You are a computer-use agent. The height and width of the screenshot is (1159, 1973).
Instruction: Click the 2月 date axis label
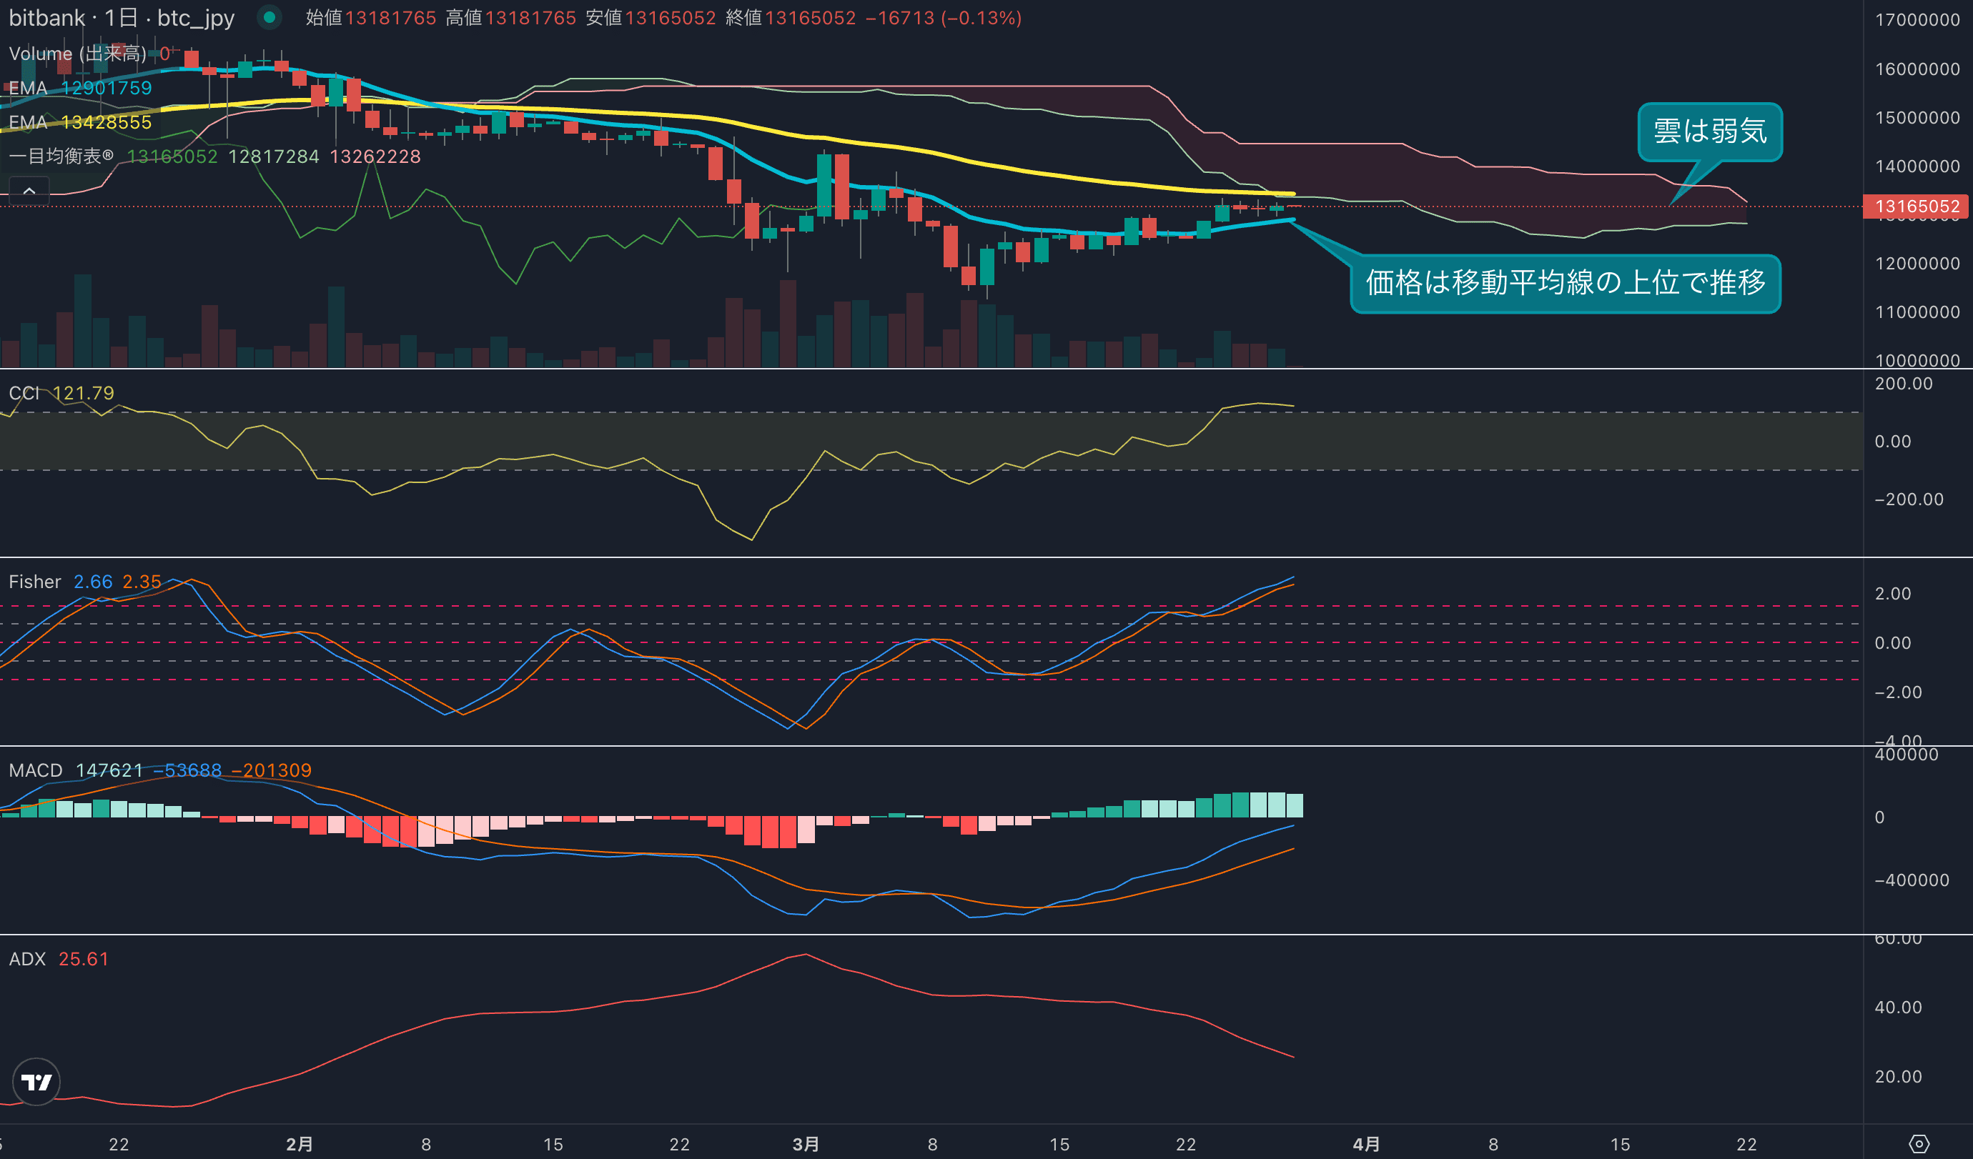299,1144
